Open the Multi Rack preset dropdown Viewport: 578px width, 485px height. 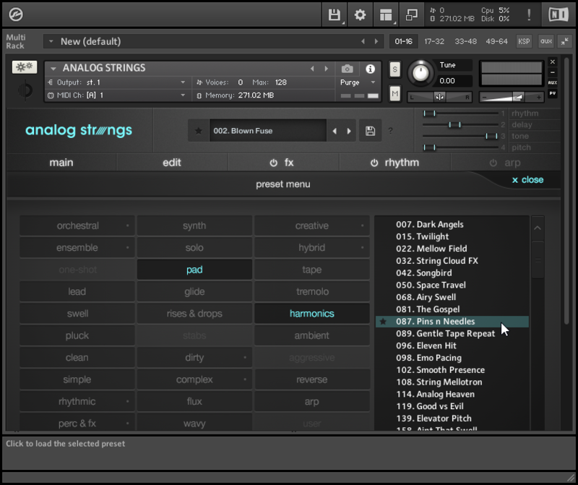pyautogui.click(x=51, y=41)
